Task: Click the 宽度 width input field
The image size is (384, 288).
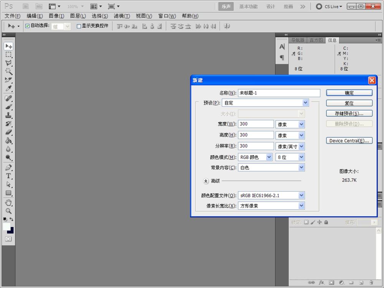Action: tap(256, 124)
